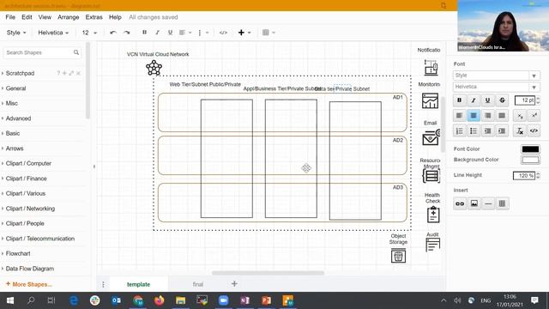Click the 12 pt font size field

(524, 100)
